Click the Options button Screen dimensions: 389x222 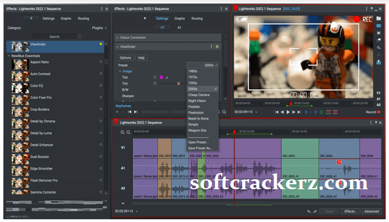point(125,58)
